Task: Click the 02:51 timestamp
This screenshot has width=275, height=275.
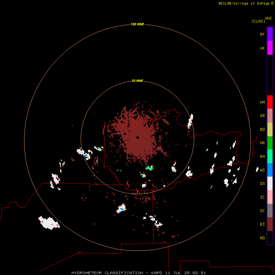Action: click(x=199, y=273)
